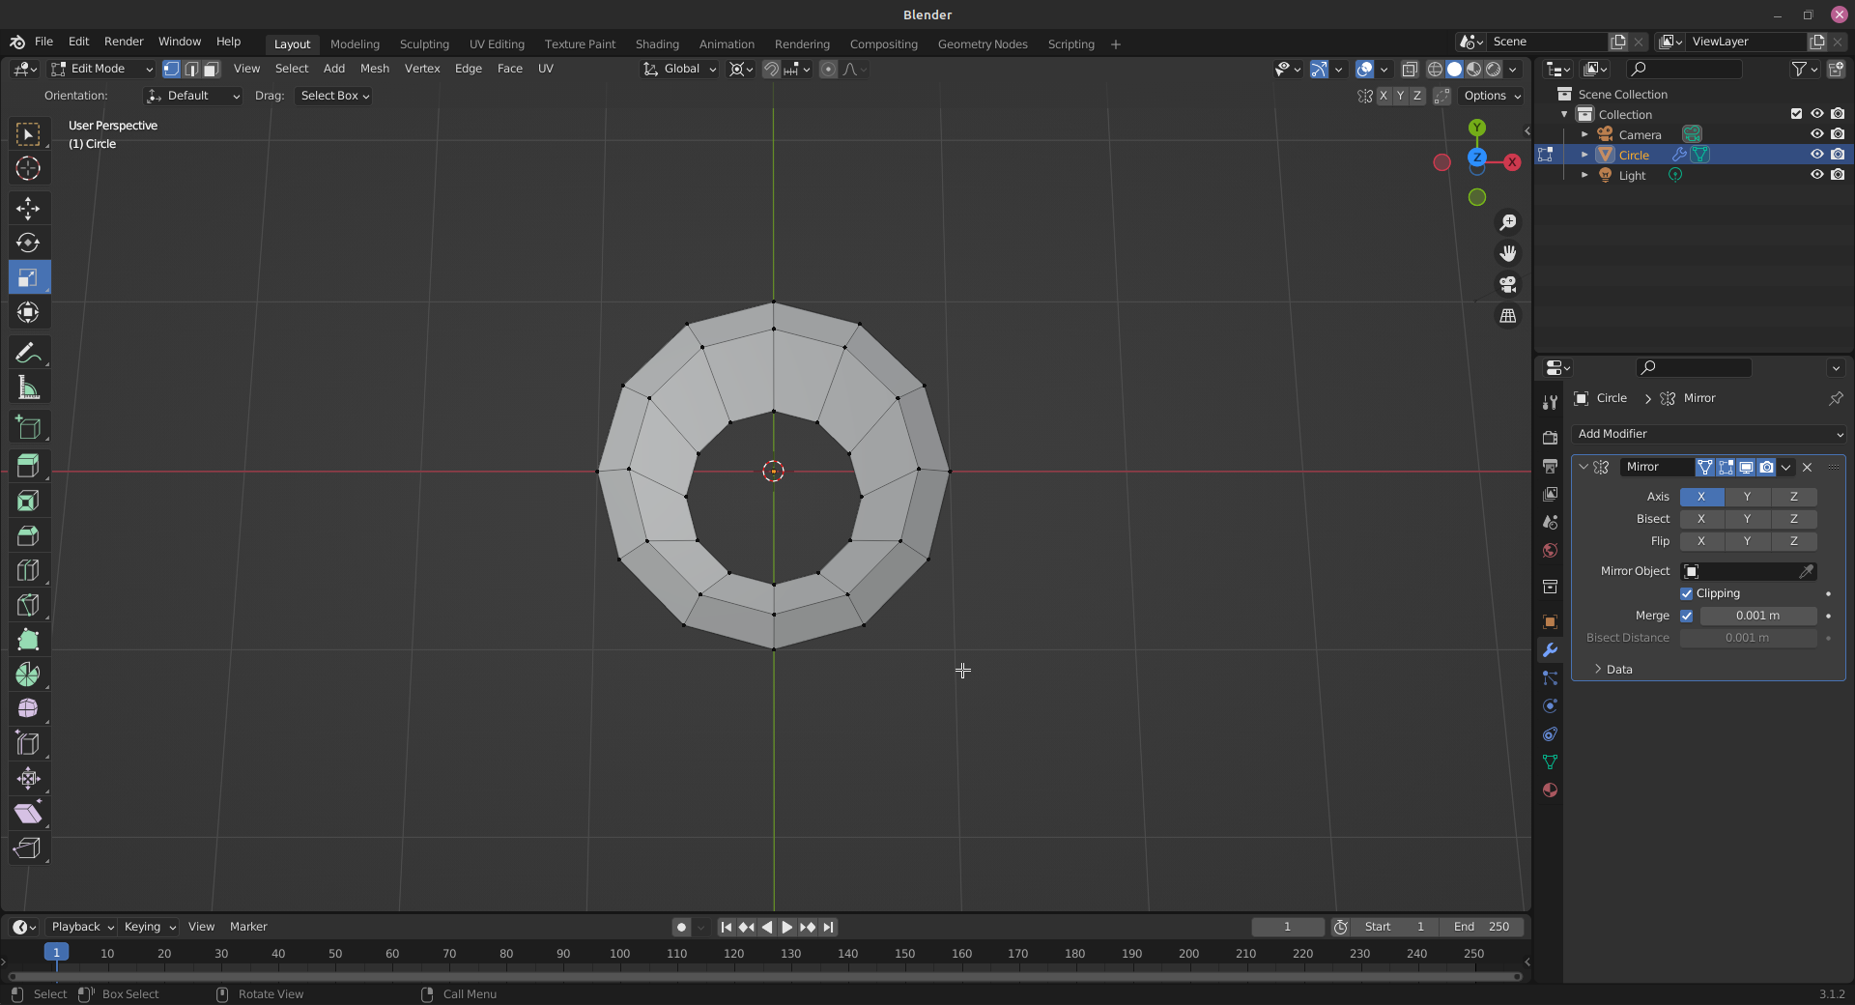Select the Poly Build tool
1855x1005 pixels.
pyautogui.click(x=28, y=640)
